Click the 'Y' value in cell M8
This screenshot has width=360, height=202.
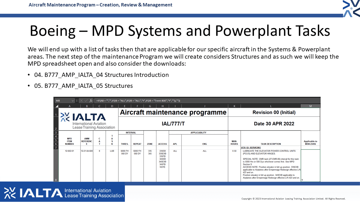(302, 180)
